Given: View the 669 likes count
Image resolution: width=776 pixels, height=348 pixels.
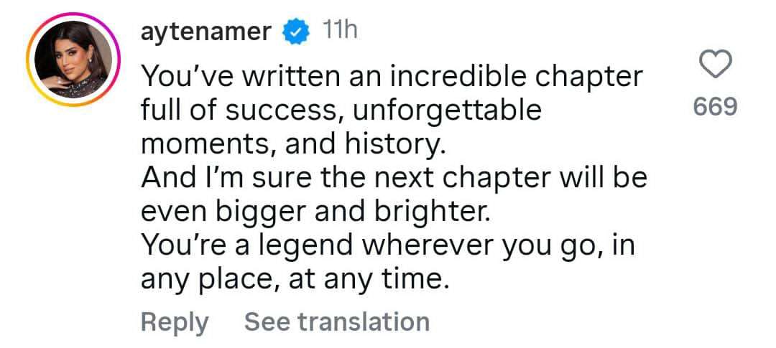Looking at the screenshot, I should click(x=715, y=108).
